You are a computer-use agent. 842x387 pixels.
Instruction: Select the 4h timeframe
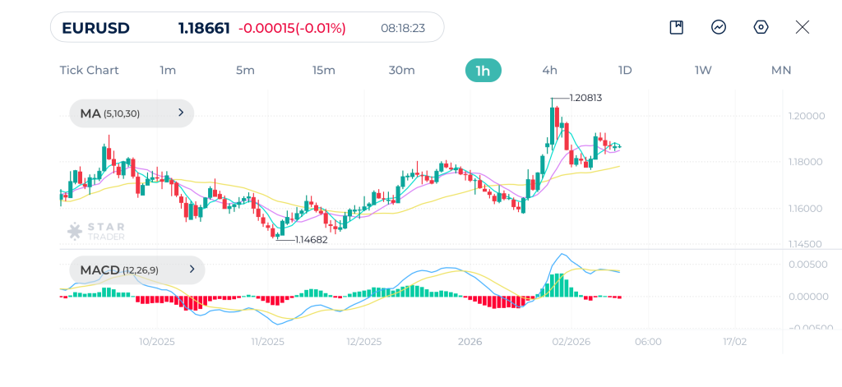549,71
